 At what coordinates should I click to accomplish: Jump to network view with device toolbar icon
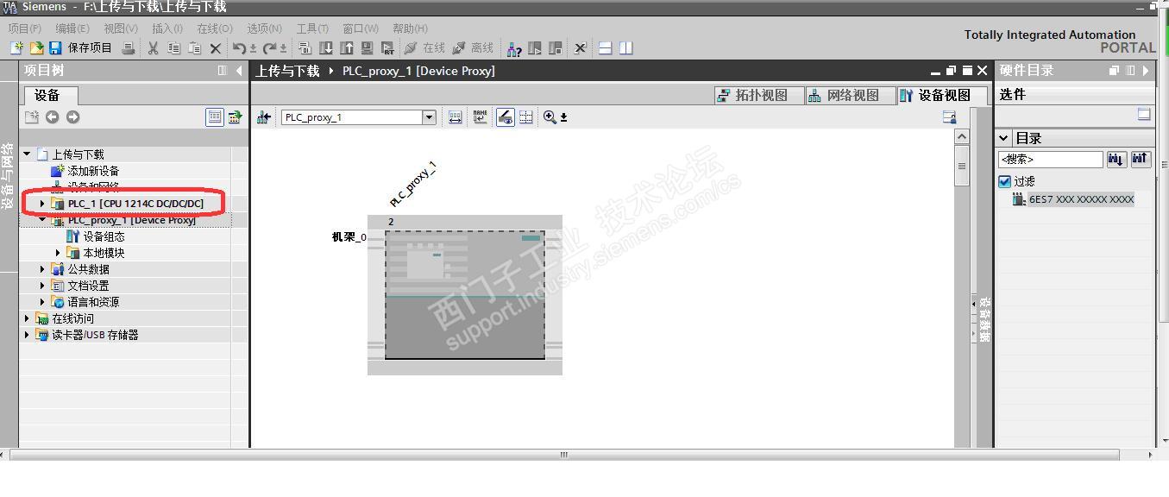263,117
